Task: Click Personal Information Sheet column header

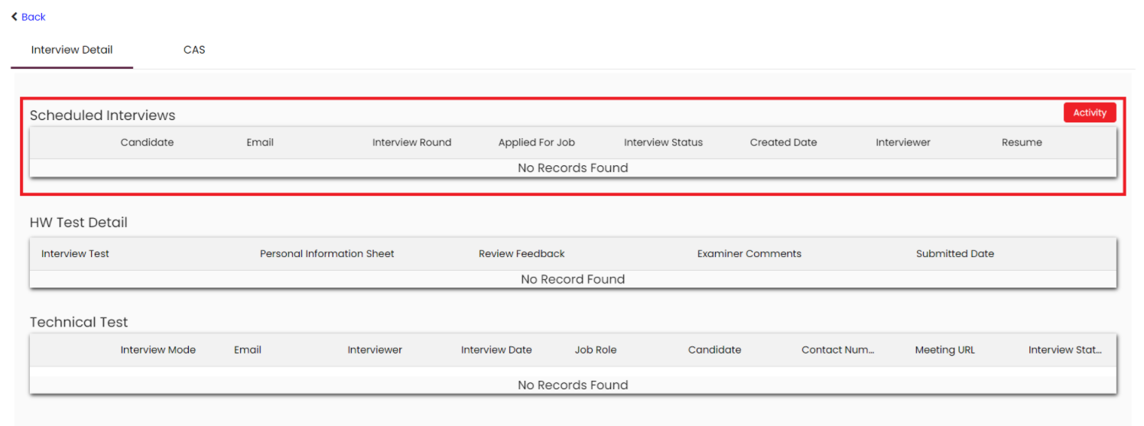Action: point(327,254)
